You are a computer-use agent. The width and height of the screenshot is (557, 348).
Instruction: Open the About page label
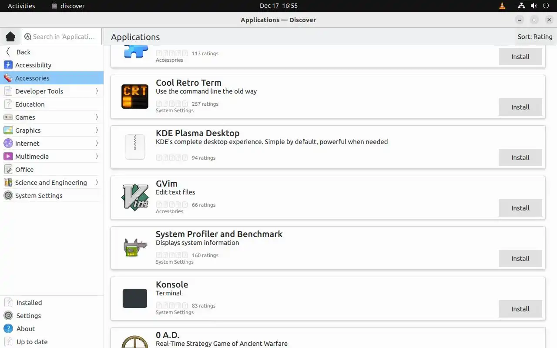[26, 329]
